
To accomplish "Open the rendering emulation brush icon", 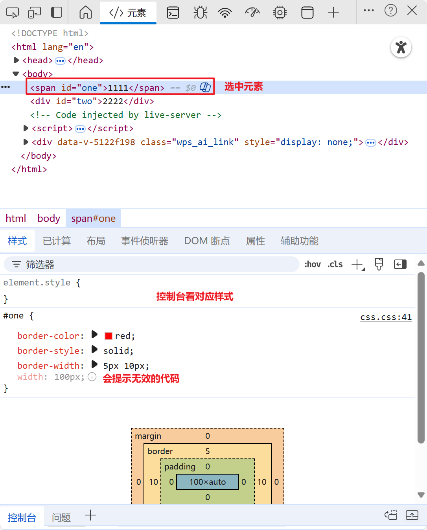I will (x=379, y=264).
